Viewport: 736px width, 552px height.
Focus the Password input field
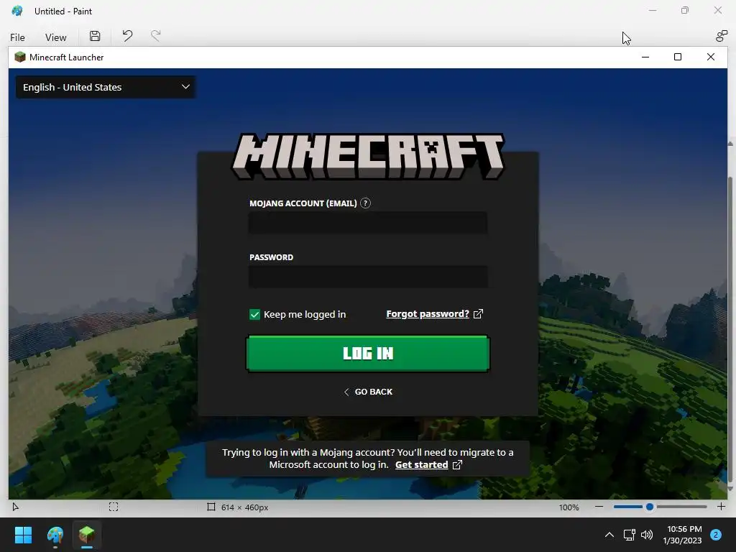tap(368, 277)
